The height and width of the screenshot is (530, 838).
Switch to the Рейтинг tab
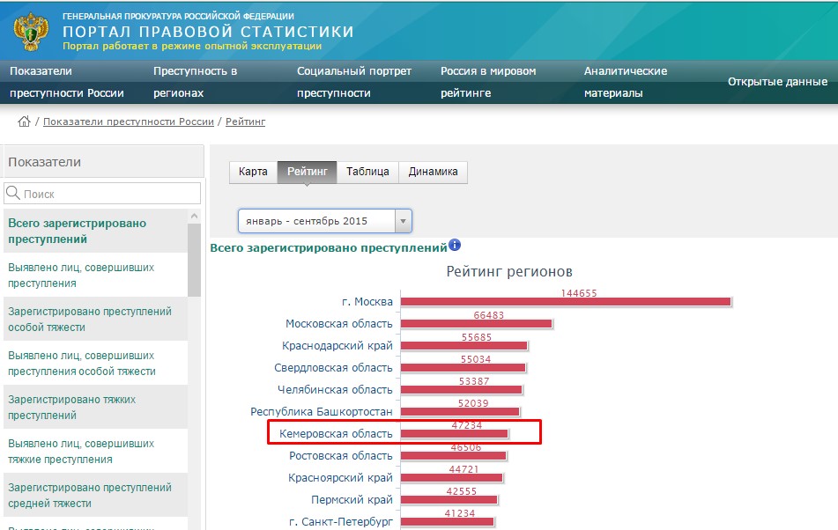point(308,172)
